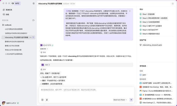Click the MTC mode button
The height and width of the screenshot is (106, 177).
tap(16, 4)
